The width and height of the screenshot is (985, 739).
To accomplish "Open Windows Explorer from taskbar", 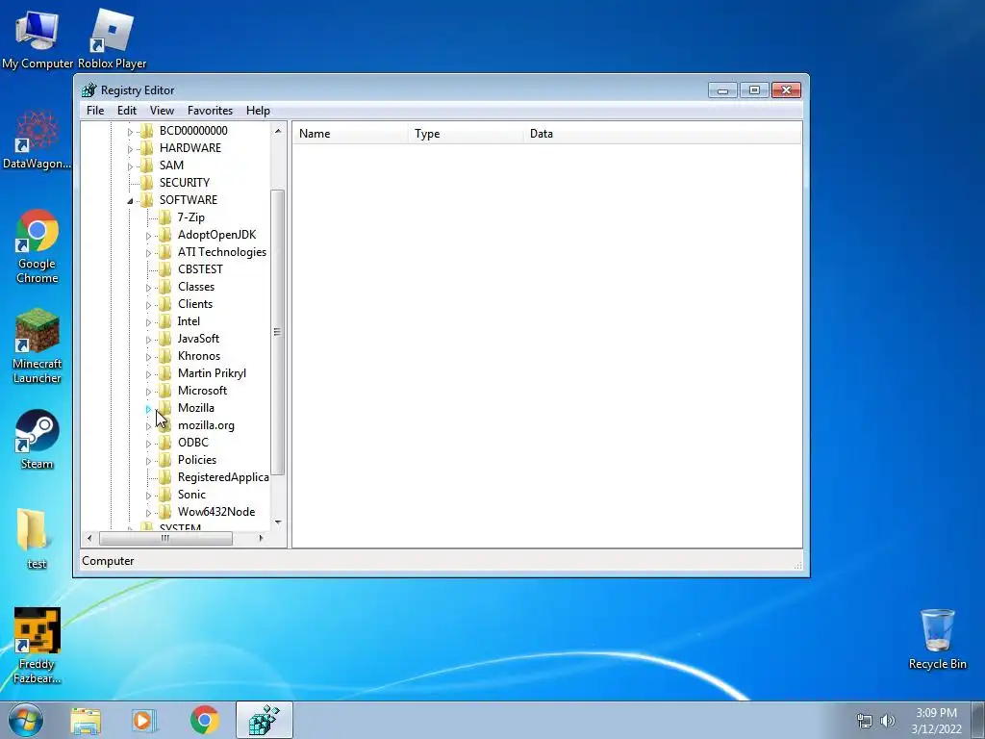I will click(x=86, y=721).
